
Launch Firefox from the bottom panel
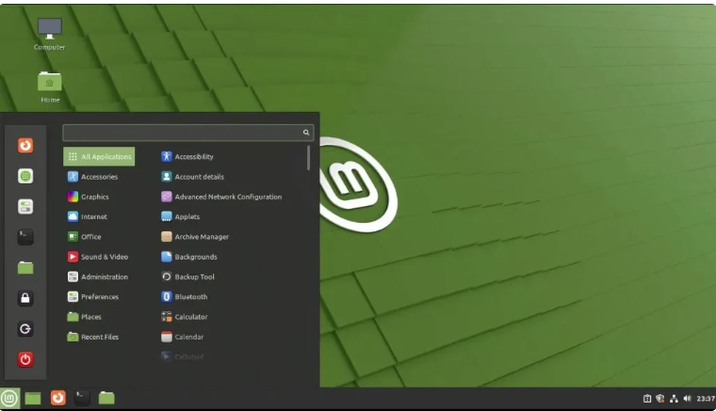[x=58, y=398]
